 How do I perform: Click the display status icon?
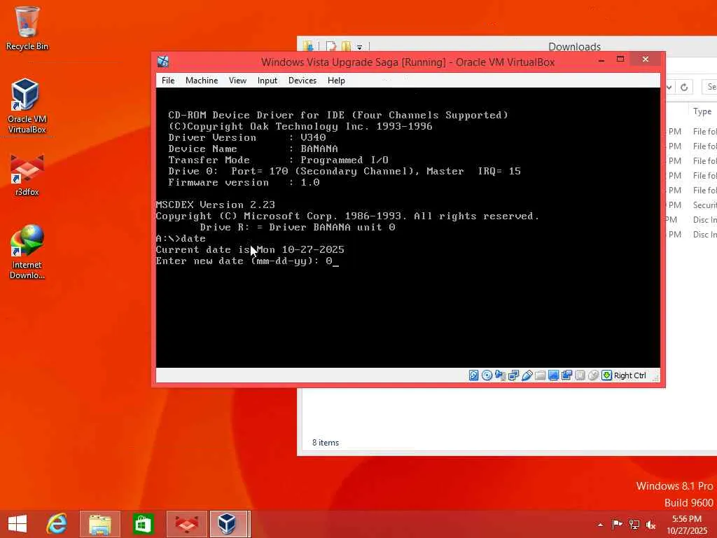pos(553,375)
